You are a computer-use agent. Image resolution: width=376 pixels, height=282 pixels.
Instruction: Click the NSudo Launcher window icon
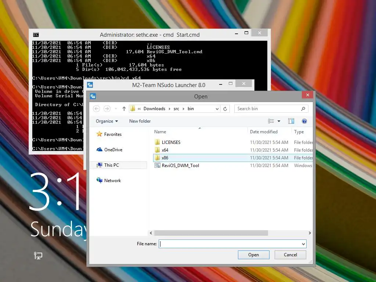tap(90, 85)
